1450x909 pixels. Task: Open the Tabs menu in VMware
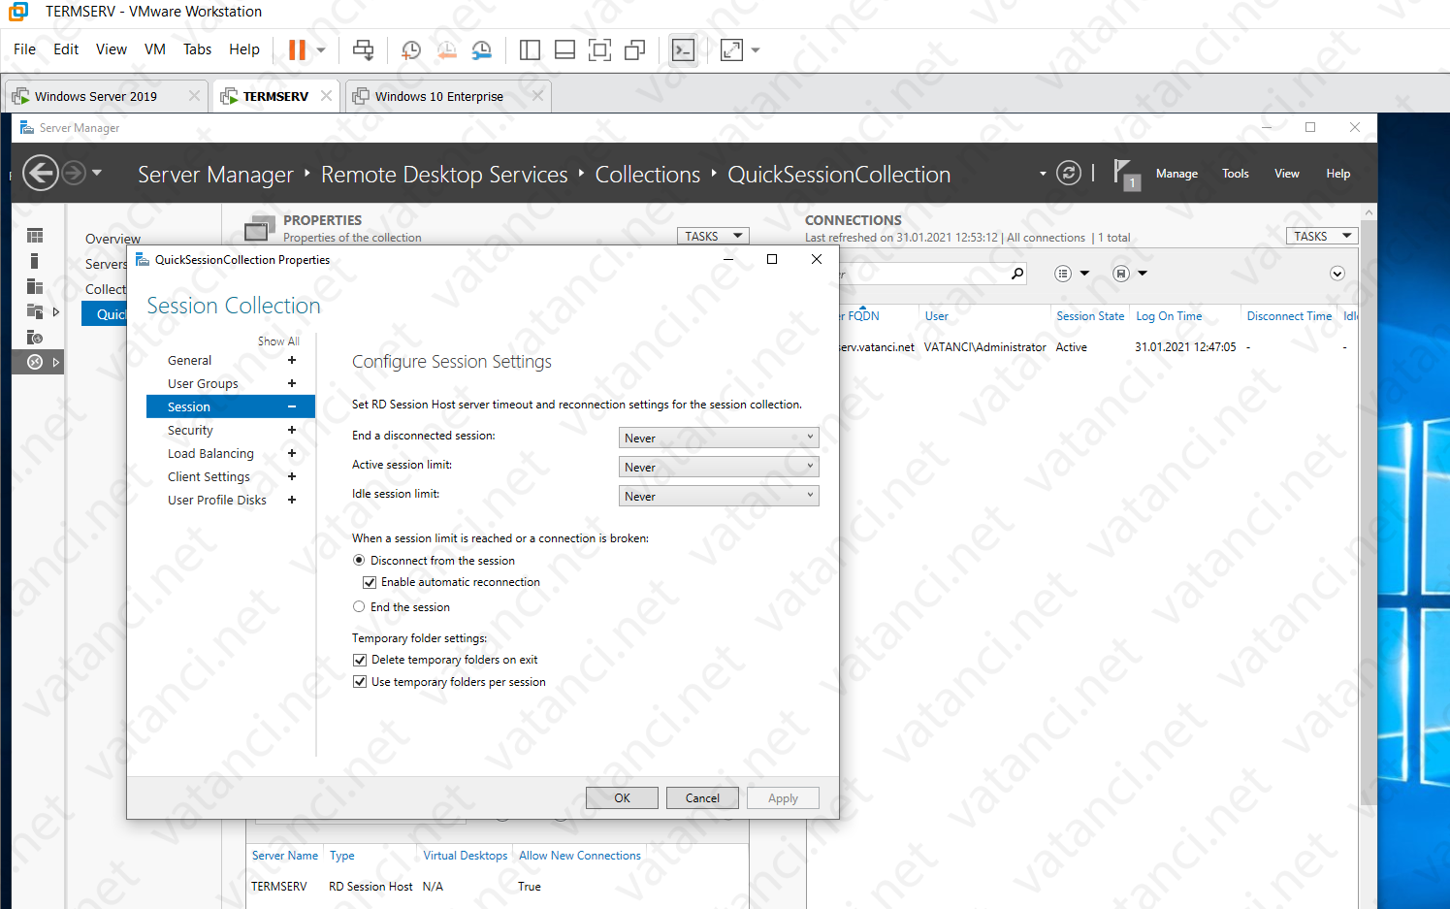point(197,49)
